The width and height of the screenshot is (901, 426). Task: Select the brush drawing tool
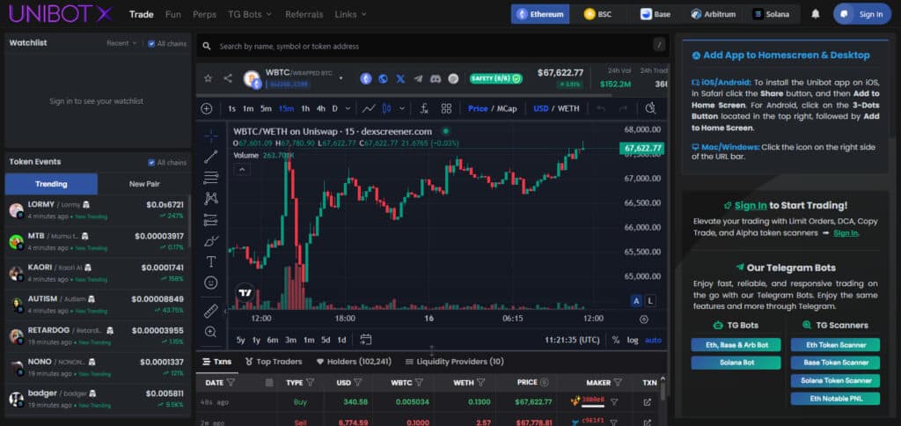(x=211, y=241)
